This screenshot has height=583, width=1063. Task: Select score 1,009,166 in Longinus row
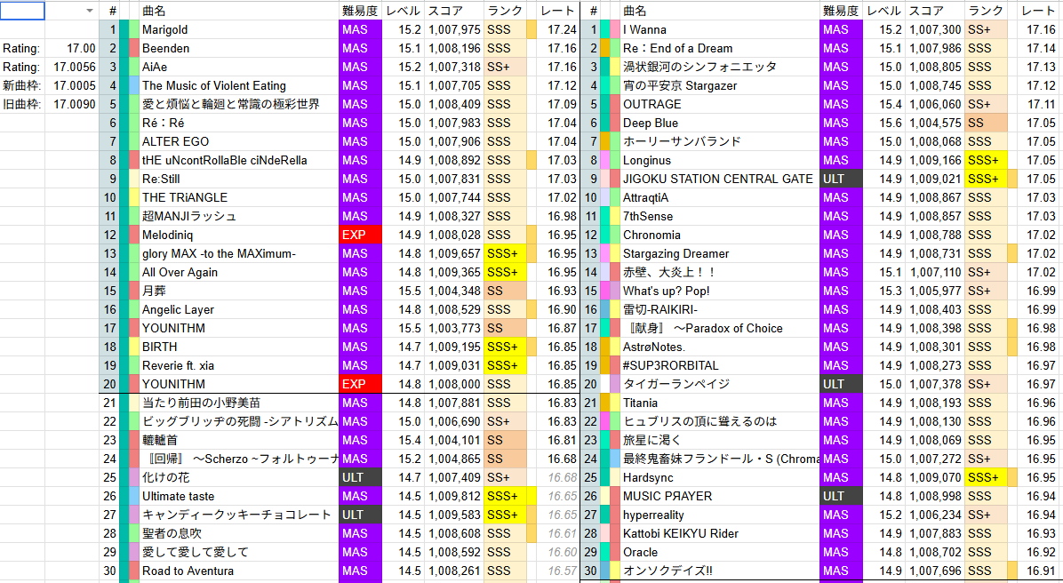935,160
